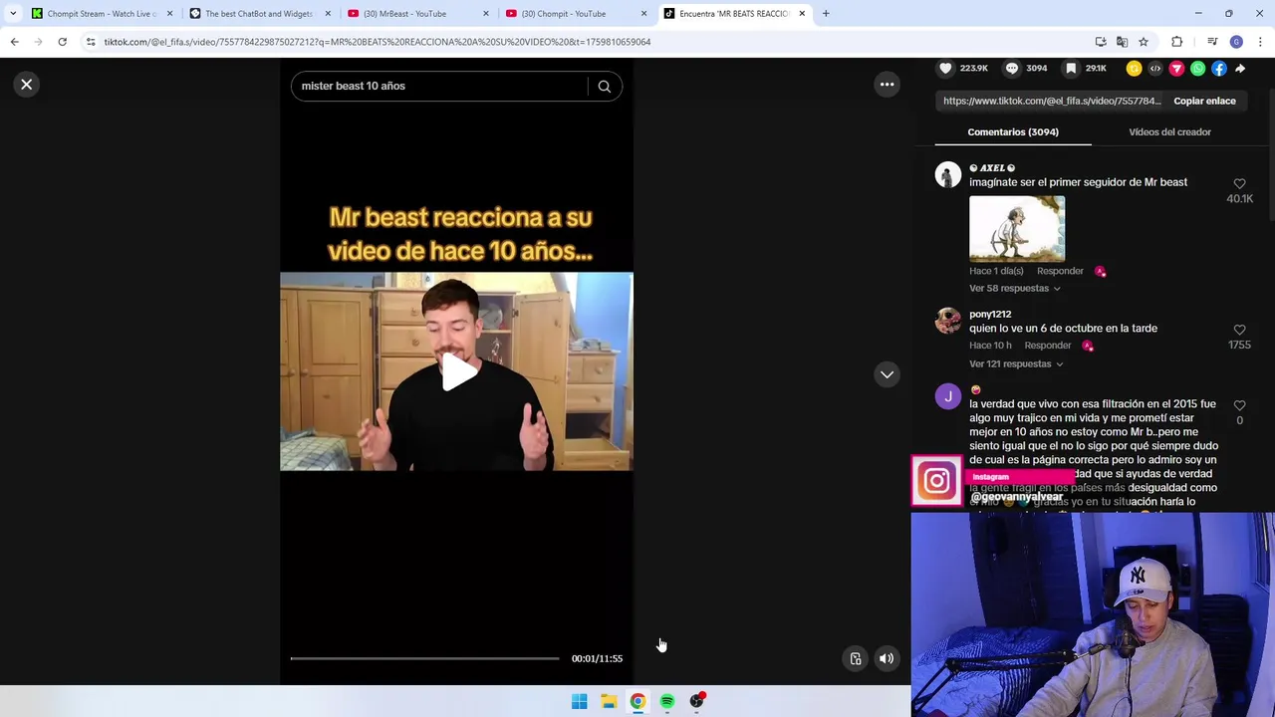Screen dimensions: 1275x717
Task: Open pony1212's profile name
Action: click(x=990, y=315)
